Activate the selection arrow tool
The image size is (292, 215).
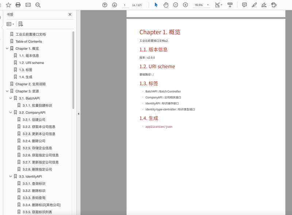156,5
